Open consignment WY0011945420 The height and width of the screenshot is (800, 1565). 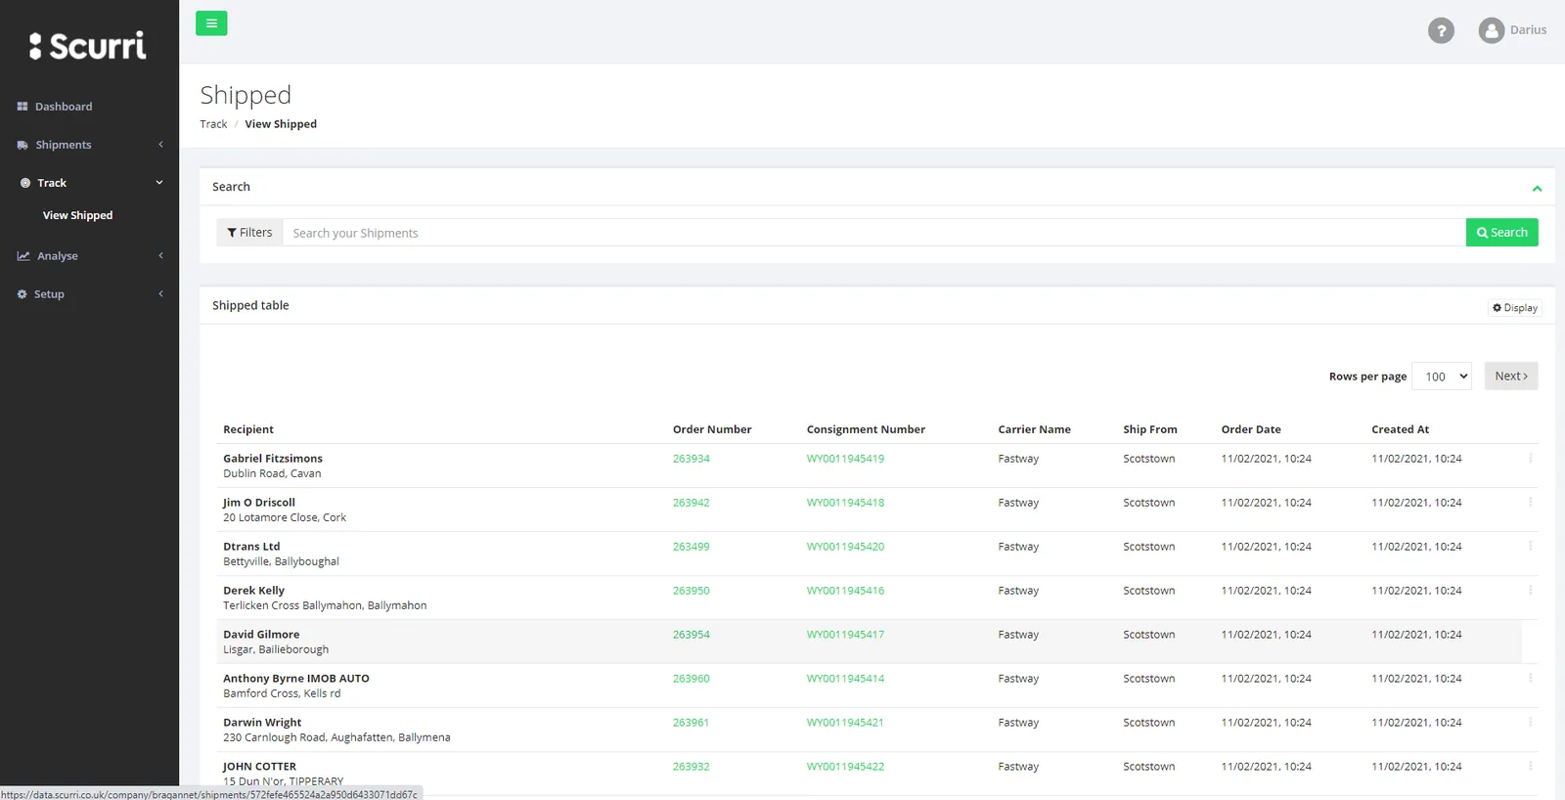(x=845, y=547)
